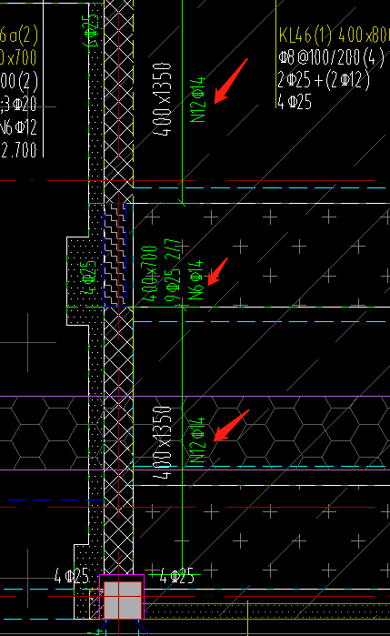390x636 pixels.
Task: Click the ;3Φ20 rebar text
Action: click(19, 105)
